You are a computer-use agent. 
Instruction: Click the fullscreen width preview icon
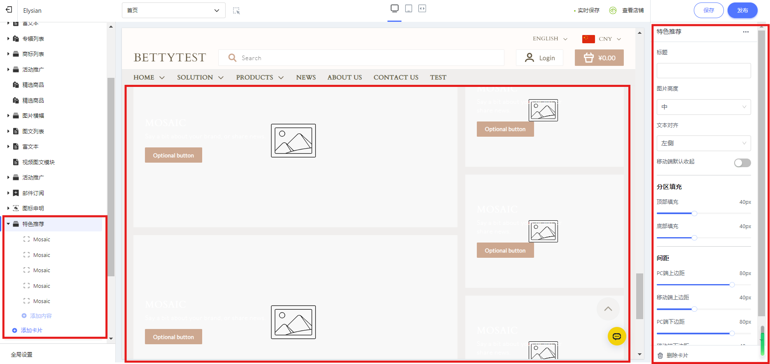click(422, 9)
